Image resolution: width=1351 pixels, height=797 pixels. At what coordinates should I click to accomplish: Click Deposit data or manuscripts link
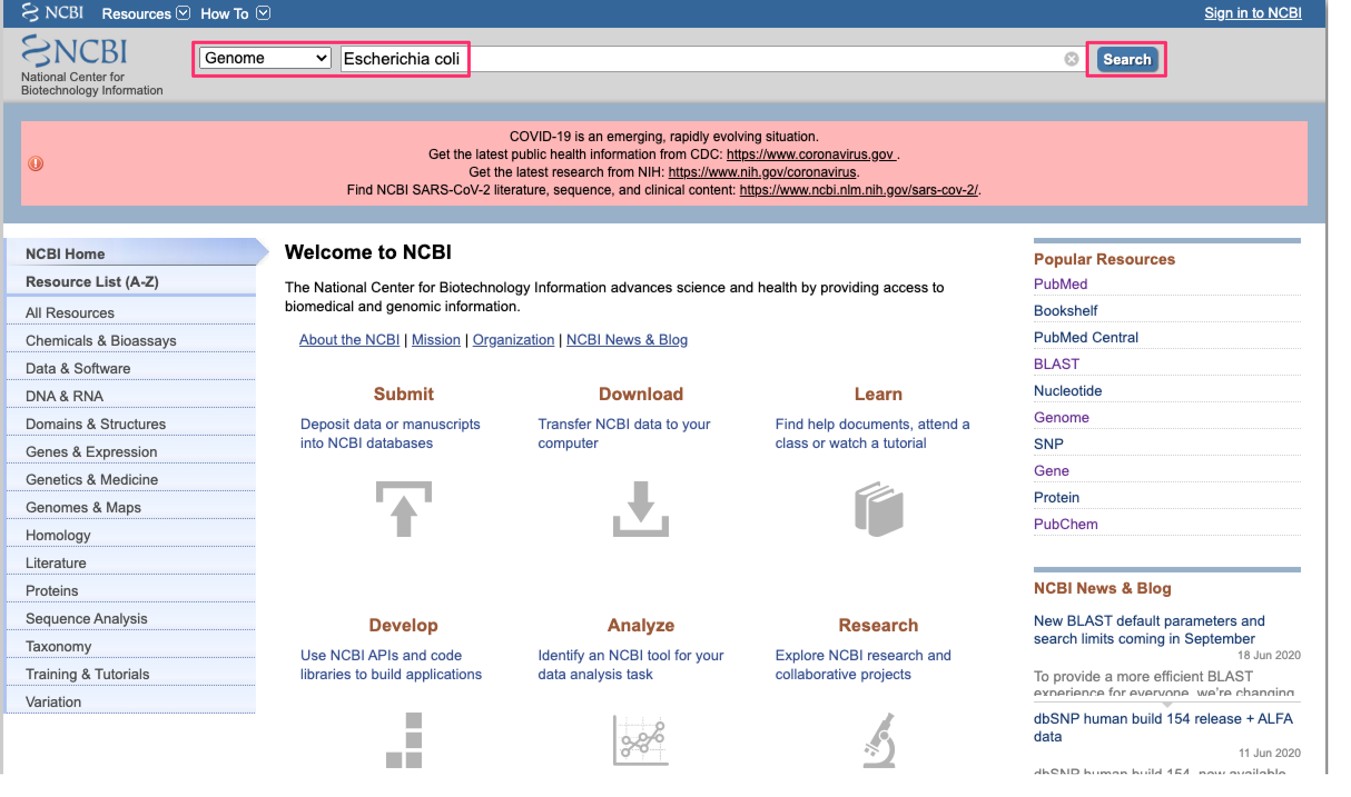click(x=390, y=434)
